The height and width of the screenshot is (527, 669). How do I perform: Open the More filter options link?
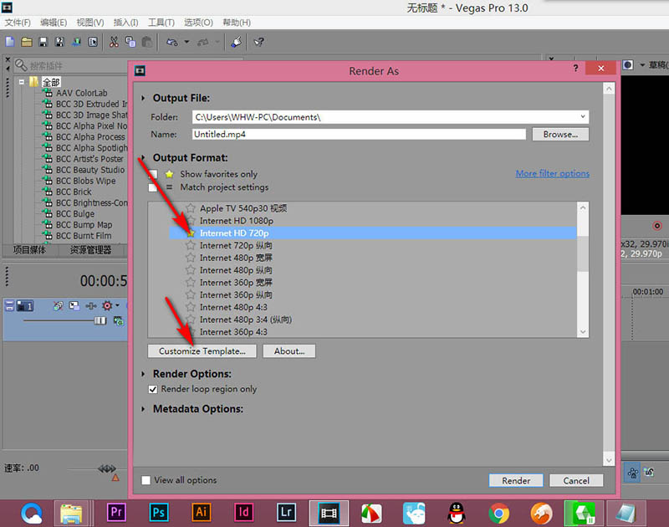click(553, 174)
